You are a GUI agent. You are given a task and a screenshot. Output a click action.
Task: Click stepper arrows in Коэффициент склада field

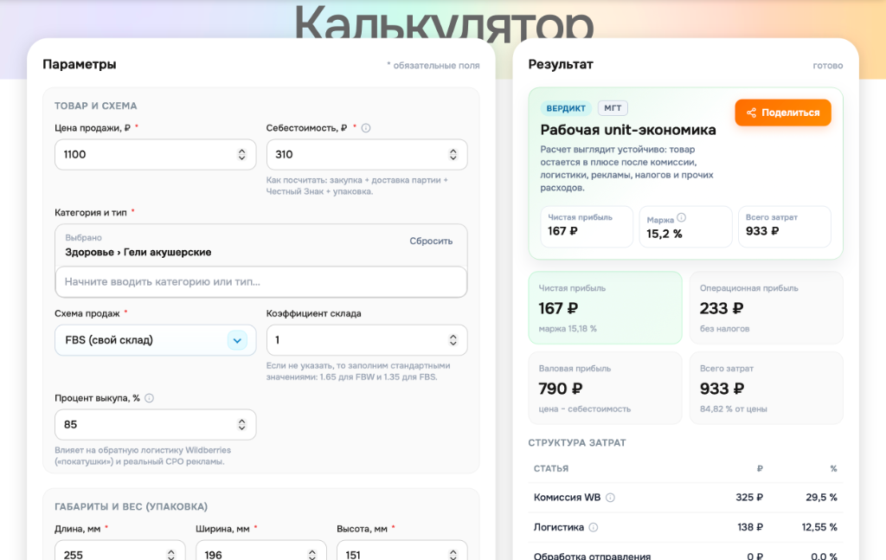point(453,339)
